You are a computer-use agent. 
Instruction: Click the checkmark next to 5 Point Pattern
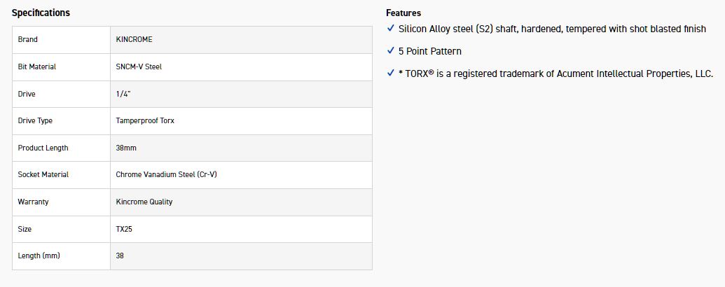coord(391,51)
